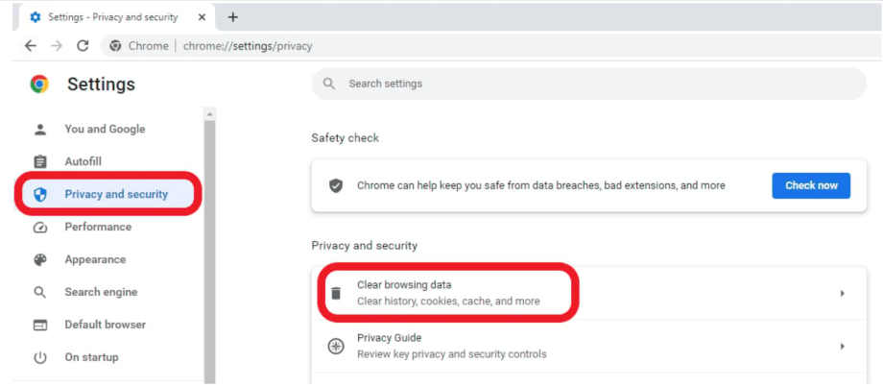
Task: Click the Search settings field
Action: (x=589, y=84)
